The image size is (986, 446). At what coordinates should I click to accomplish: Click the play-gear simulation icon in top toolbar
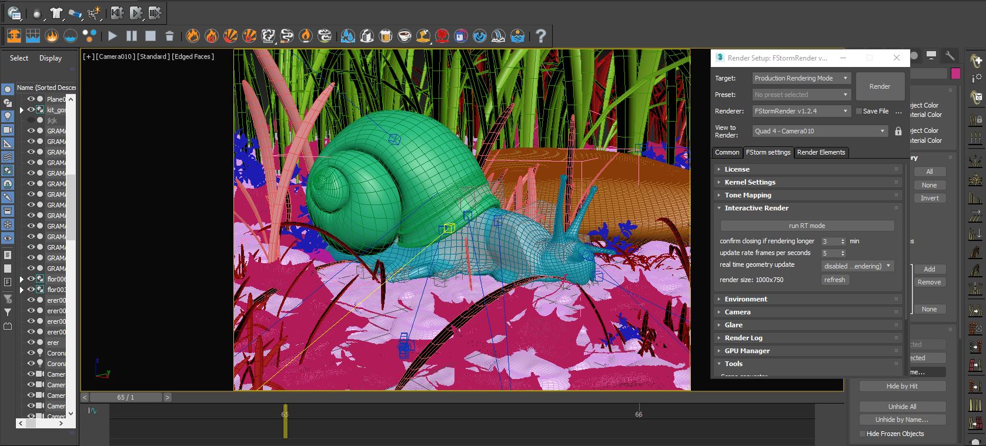coord(136,12)
